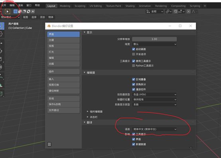Click the 翻译 panel drag grip icon
The width and height of the screenshot is (221, 158).
click(193, 122)
